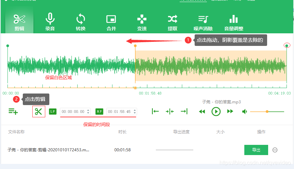This screenshot has height=169, width=294.
Task: Jump to the right marker icon
Action: (x=184, y=111)
